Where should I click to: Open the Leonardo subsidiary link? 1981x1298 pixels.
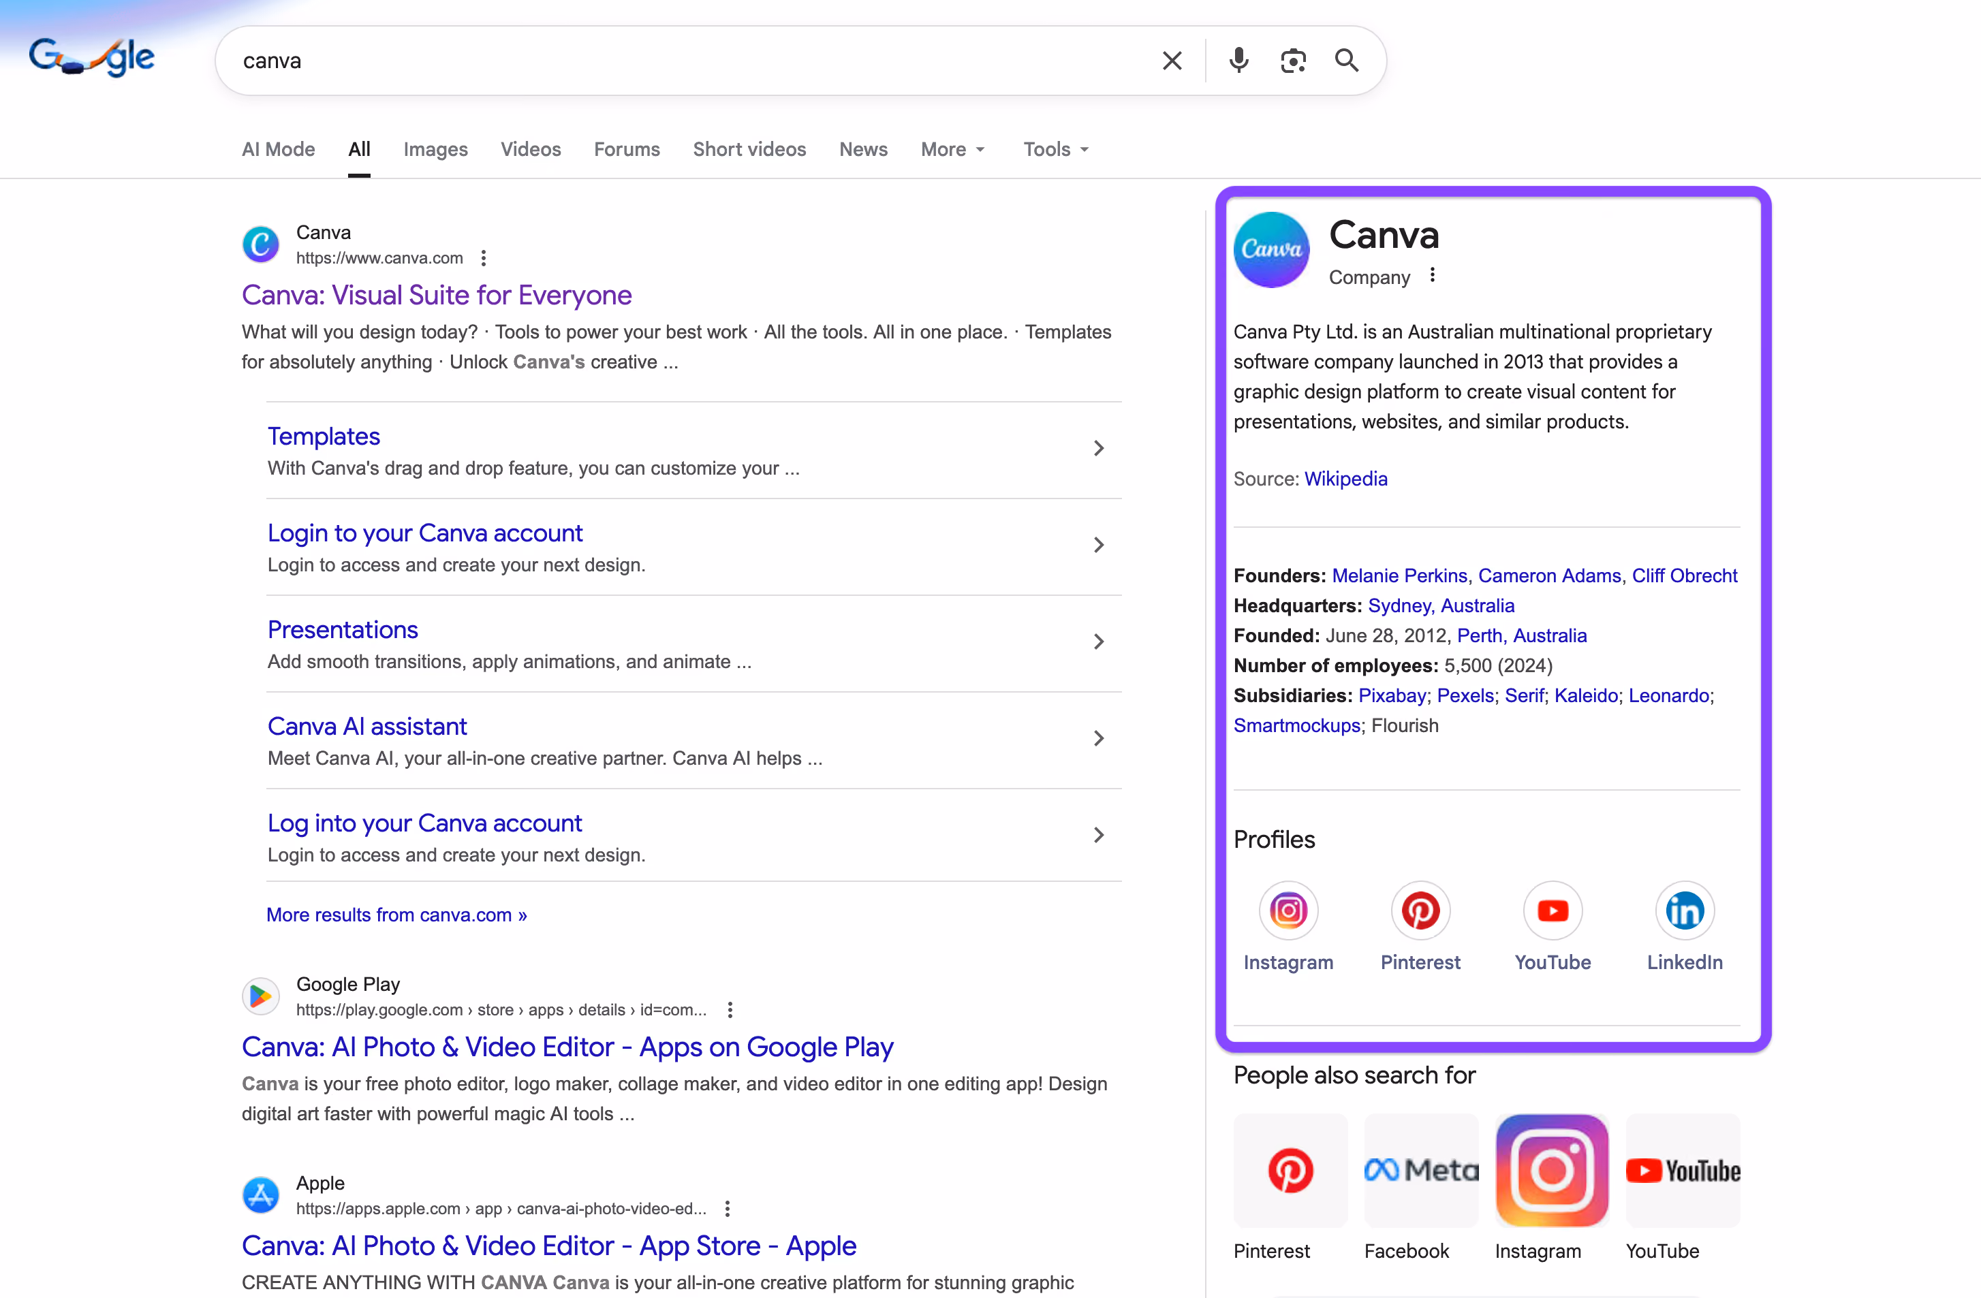click(1668, 695)
